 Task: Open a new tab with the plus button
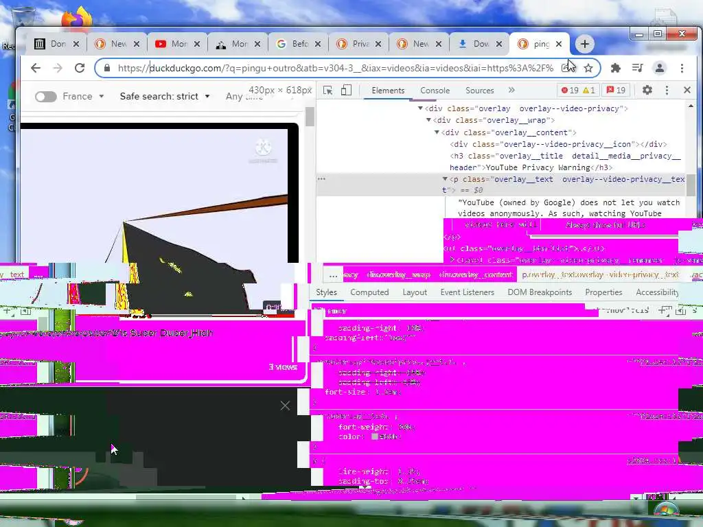(585, 44)
